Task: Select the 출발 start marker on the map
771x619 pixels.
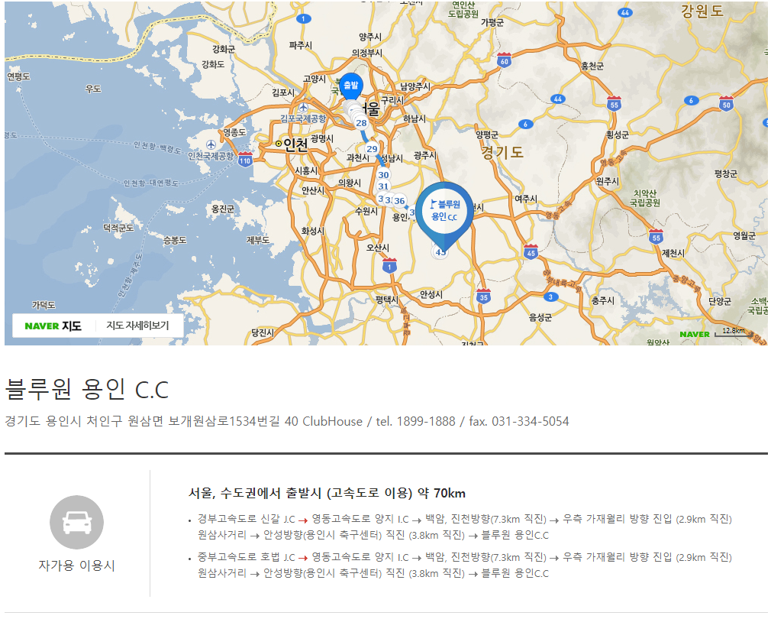Action: pyautogui.click(x=351, y=86)
